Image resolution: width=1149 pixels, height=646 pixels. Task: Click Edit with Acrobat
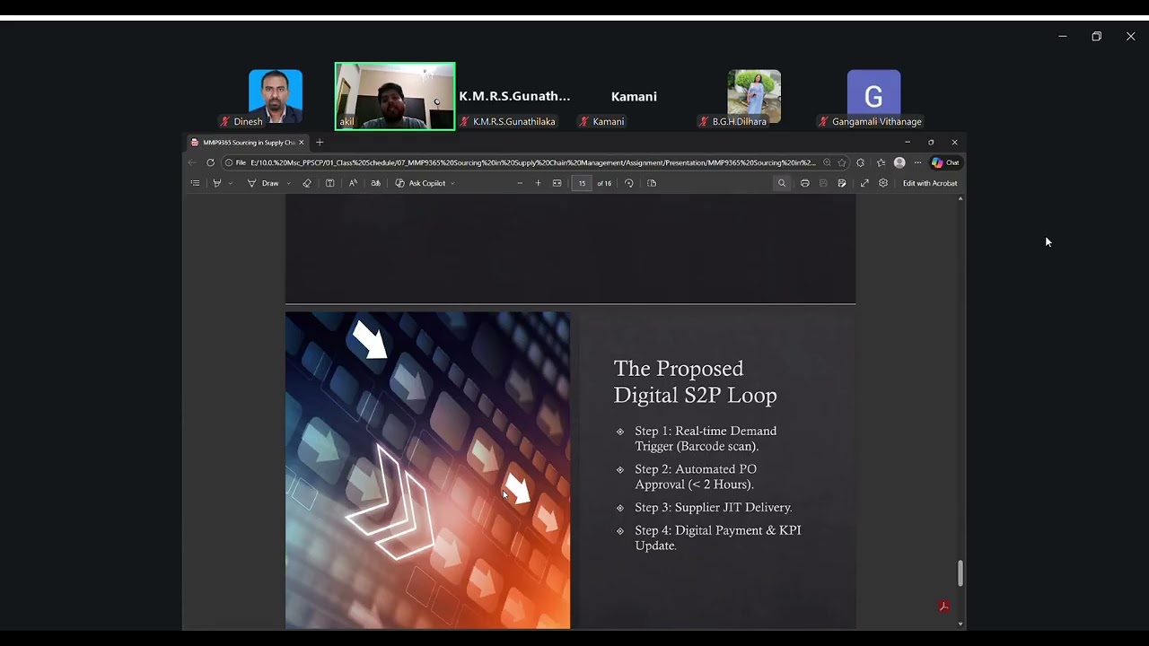(930, 183)
